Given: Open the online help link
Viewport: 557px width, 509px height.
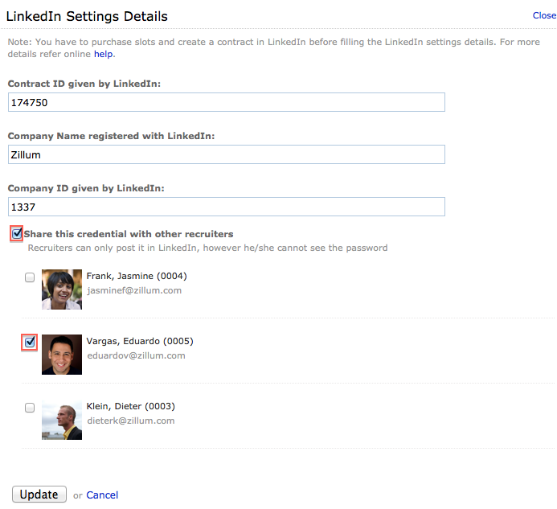Looking at the screenshot, I should (103, 54).
